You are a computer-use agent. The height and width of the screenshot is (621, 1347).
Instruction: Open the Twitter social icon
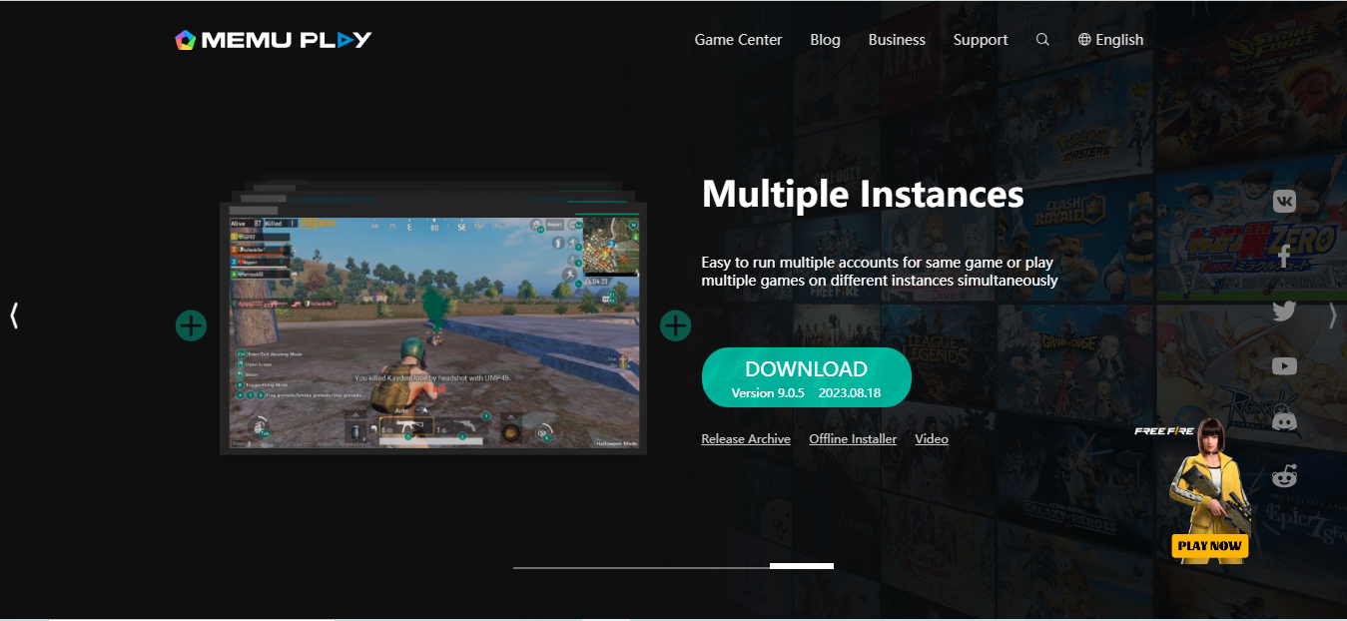coord(1284,311)
